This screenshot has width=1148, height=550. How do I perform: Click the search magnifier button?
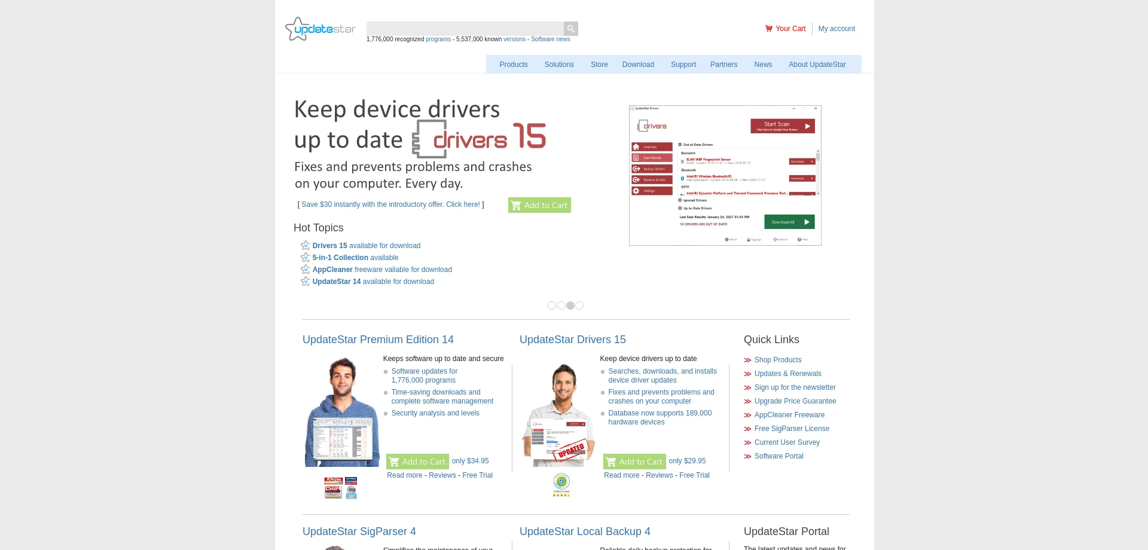[571, 28]
